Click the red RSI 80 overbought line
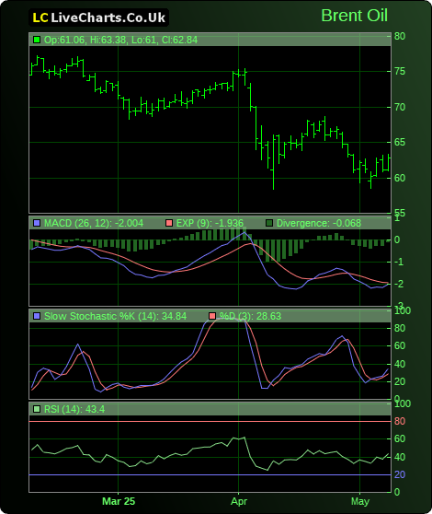Image resolution: width=432 pixels, height=514 pixels. (210, 422)
